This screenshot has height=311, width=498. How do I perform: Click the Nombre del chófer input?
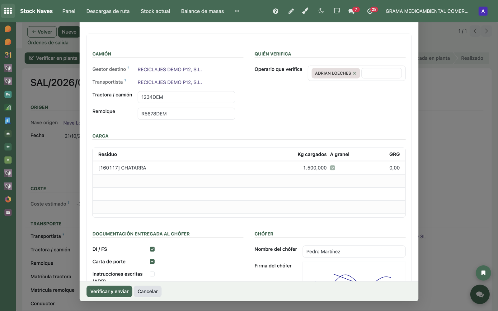[354, 252]
